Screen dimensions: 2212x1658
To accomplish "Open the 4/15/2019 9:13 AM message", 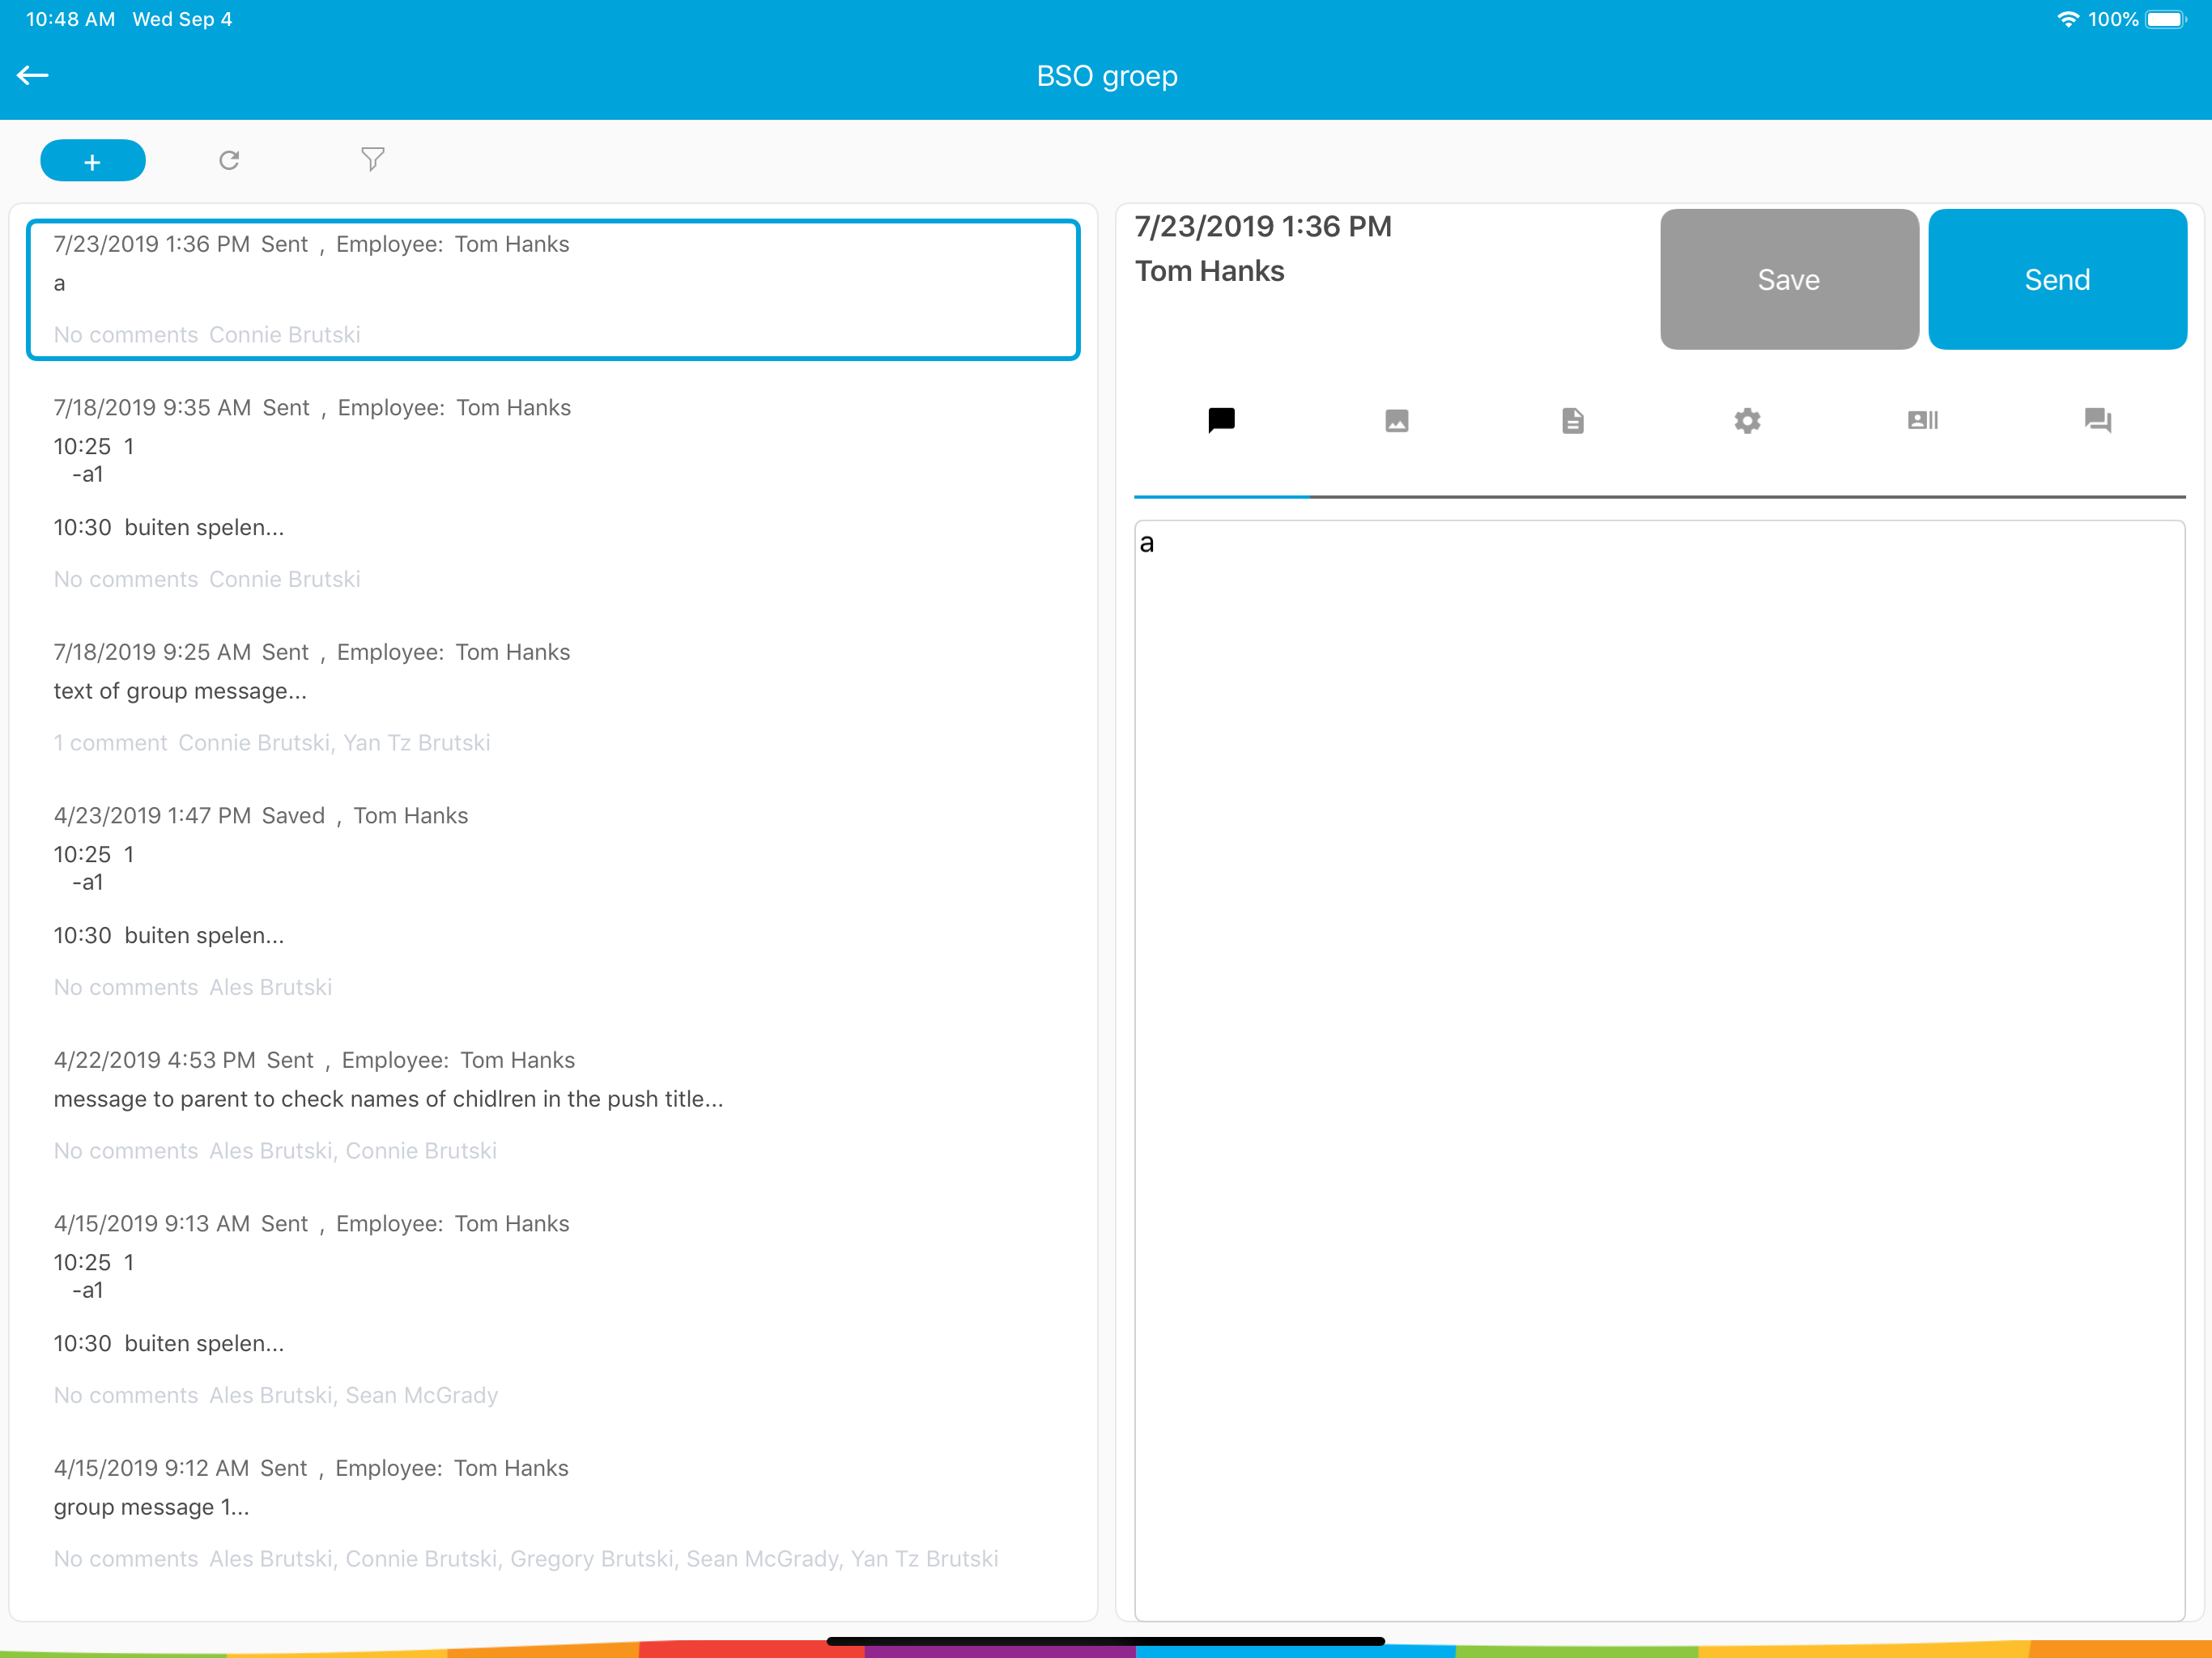I will pyautogui.click(x=553, y=1309).
